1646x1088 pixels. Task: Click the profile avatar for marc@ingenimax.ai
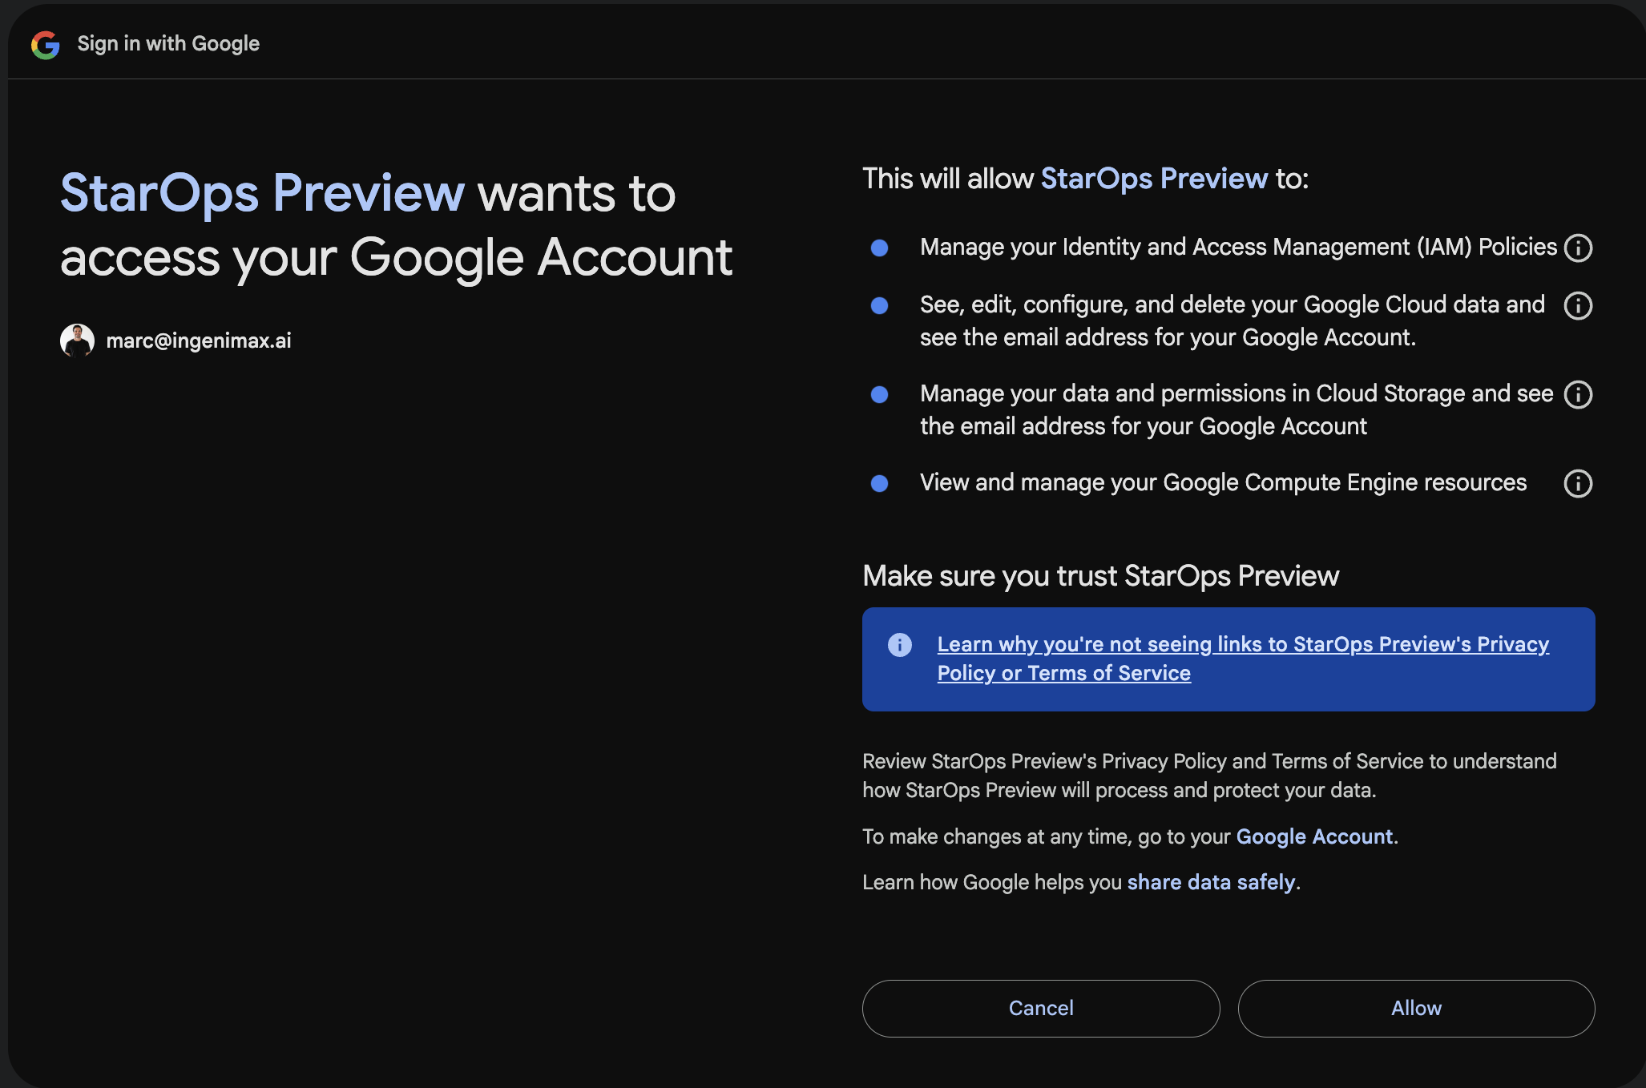77,341
